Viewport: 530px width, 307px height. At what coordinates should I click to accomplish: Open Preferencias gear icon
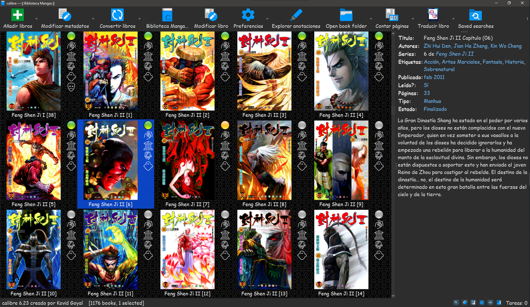(x=248, y=15)
